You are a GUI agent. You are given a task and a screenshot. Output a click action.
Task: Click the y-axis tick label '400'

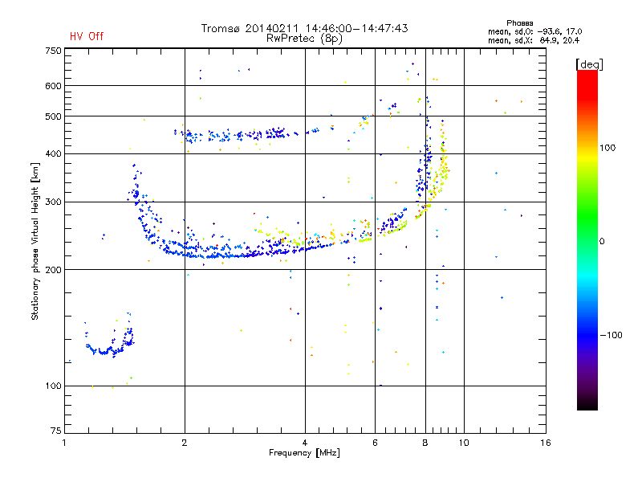(x=53, y=153)
